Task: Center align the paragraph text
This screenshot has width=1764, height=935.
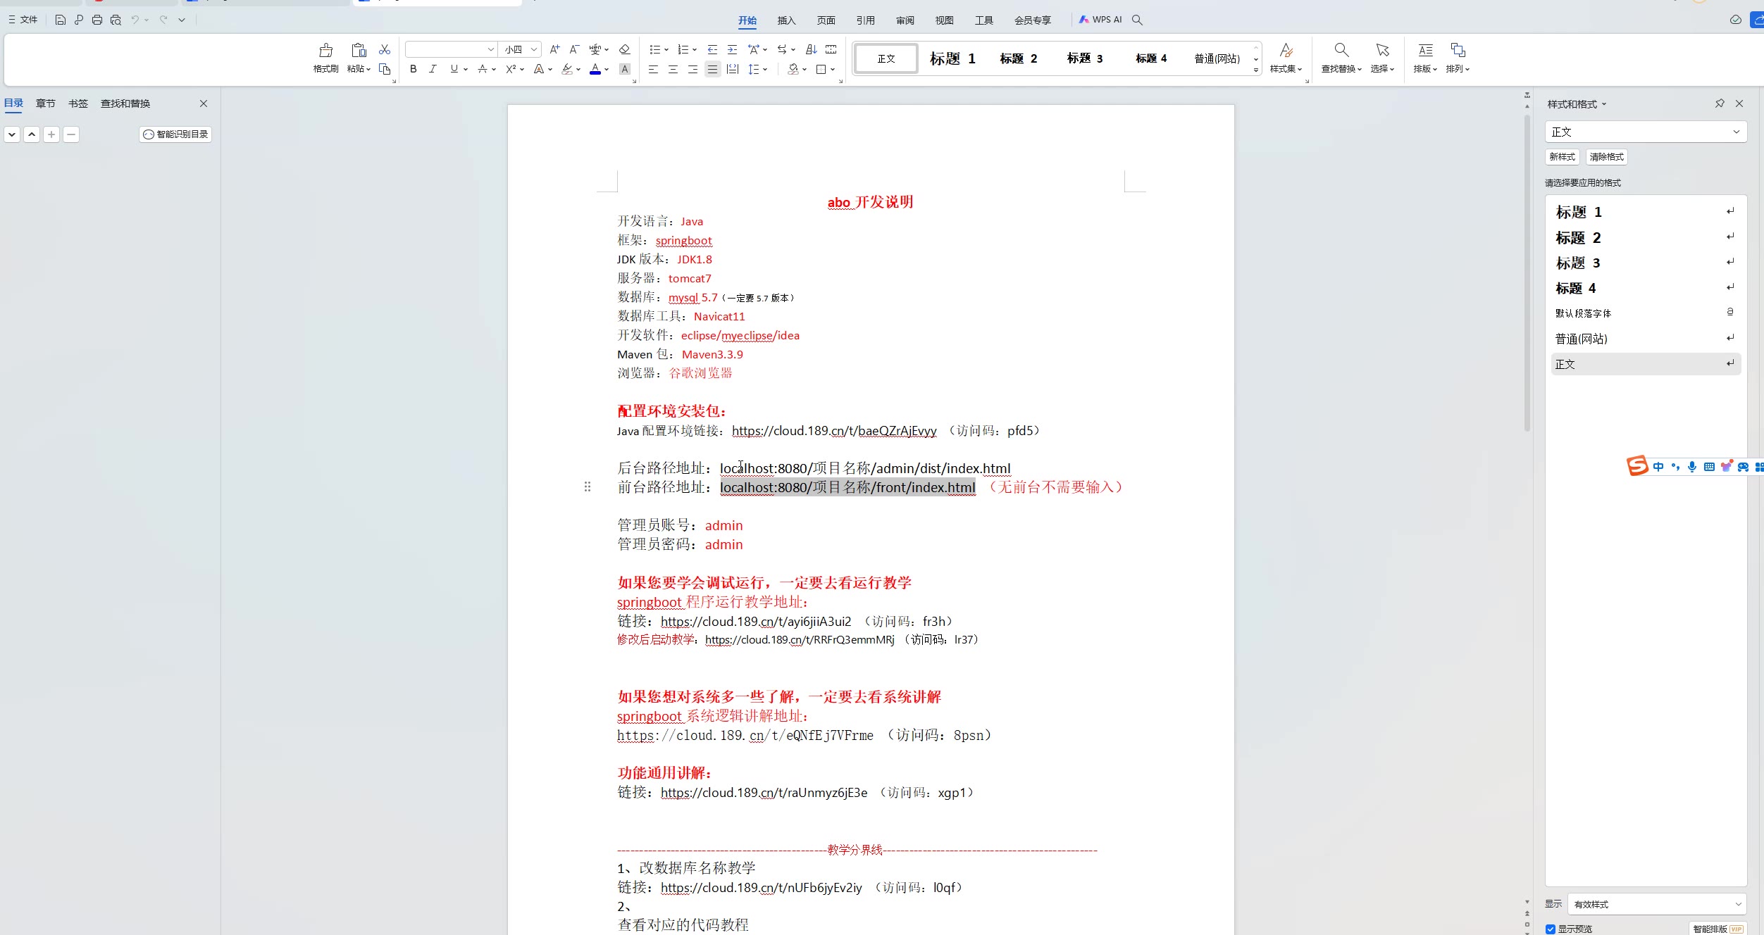Action: coord(673,69)
